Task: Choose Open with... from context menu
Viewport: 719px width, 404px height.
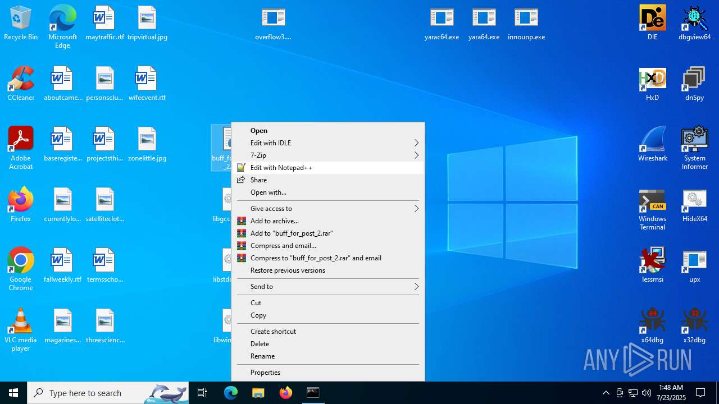Action: click(328, 192)
